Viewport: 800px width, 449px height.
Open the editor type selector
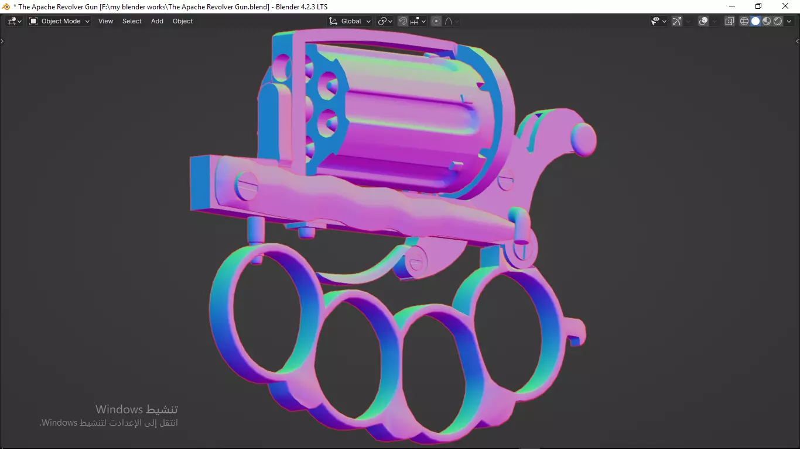coord(14,21)
